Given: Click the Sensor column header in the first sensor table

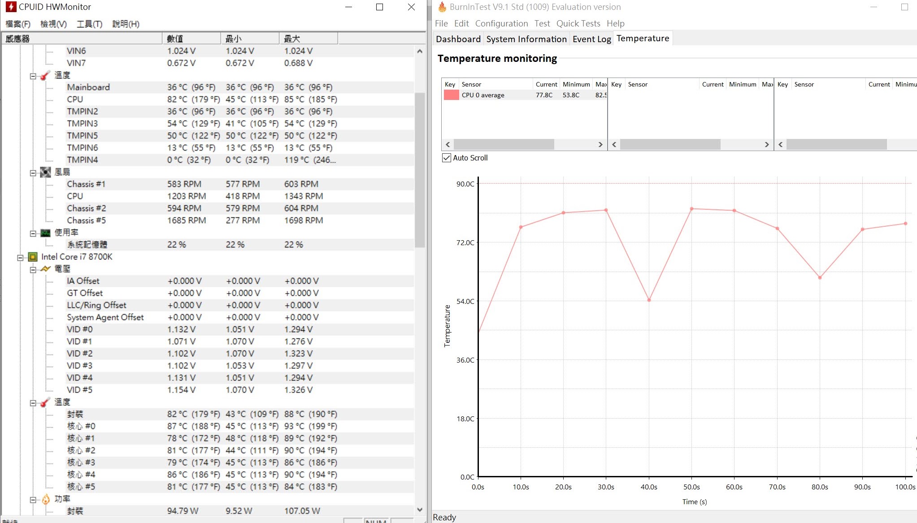Looking at the screenshot, I should [471, 84].
